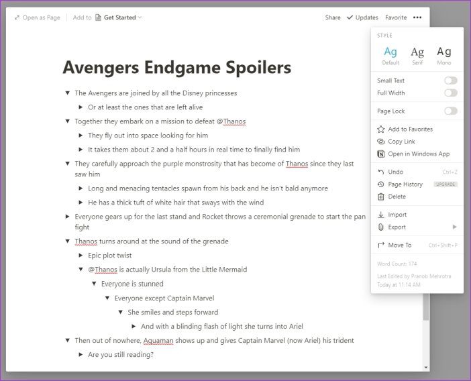Collapse 'Together they embark on a mission' toggle

[x=68, y=121]
